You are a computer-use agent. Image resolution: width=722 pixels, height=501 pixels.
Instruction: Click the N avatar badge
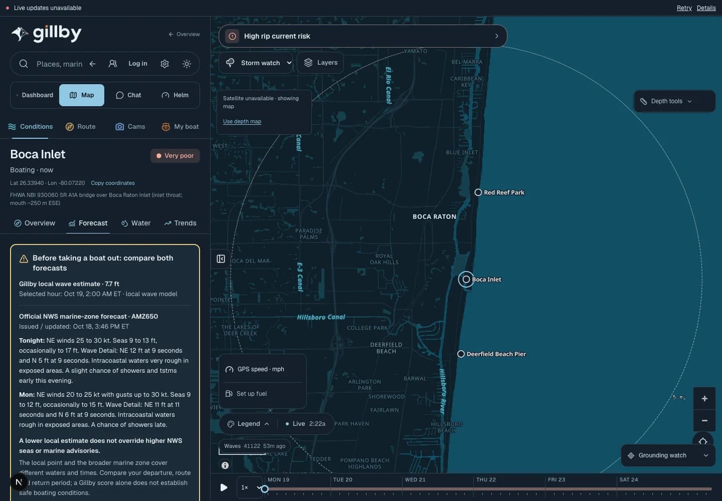point(19,482)
